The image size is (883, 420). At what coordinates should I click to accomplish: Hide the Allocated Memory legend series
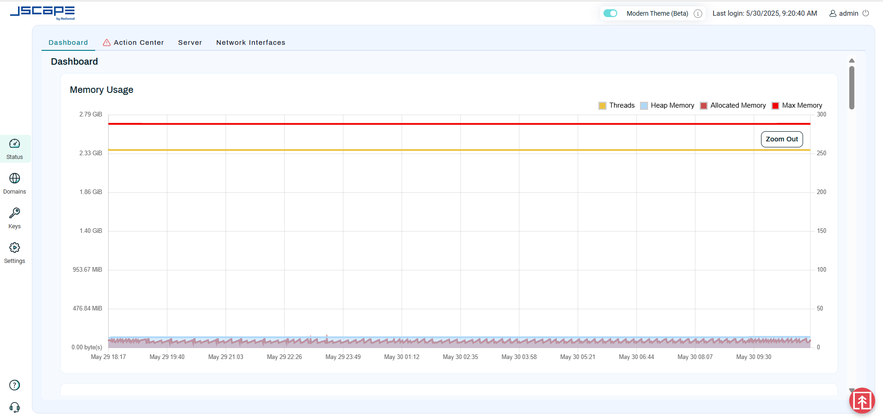(x=733, y=105)
